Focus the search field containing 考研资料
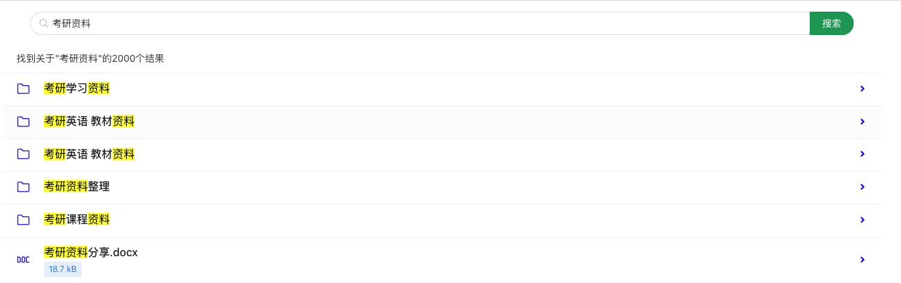 420,23
